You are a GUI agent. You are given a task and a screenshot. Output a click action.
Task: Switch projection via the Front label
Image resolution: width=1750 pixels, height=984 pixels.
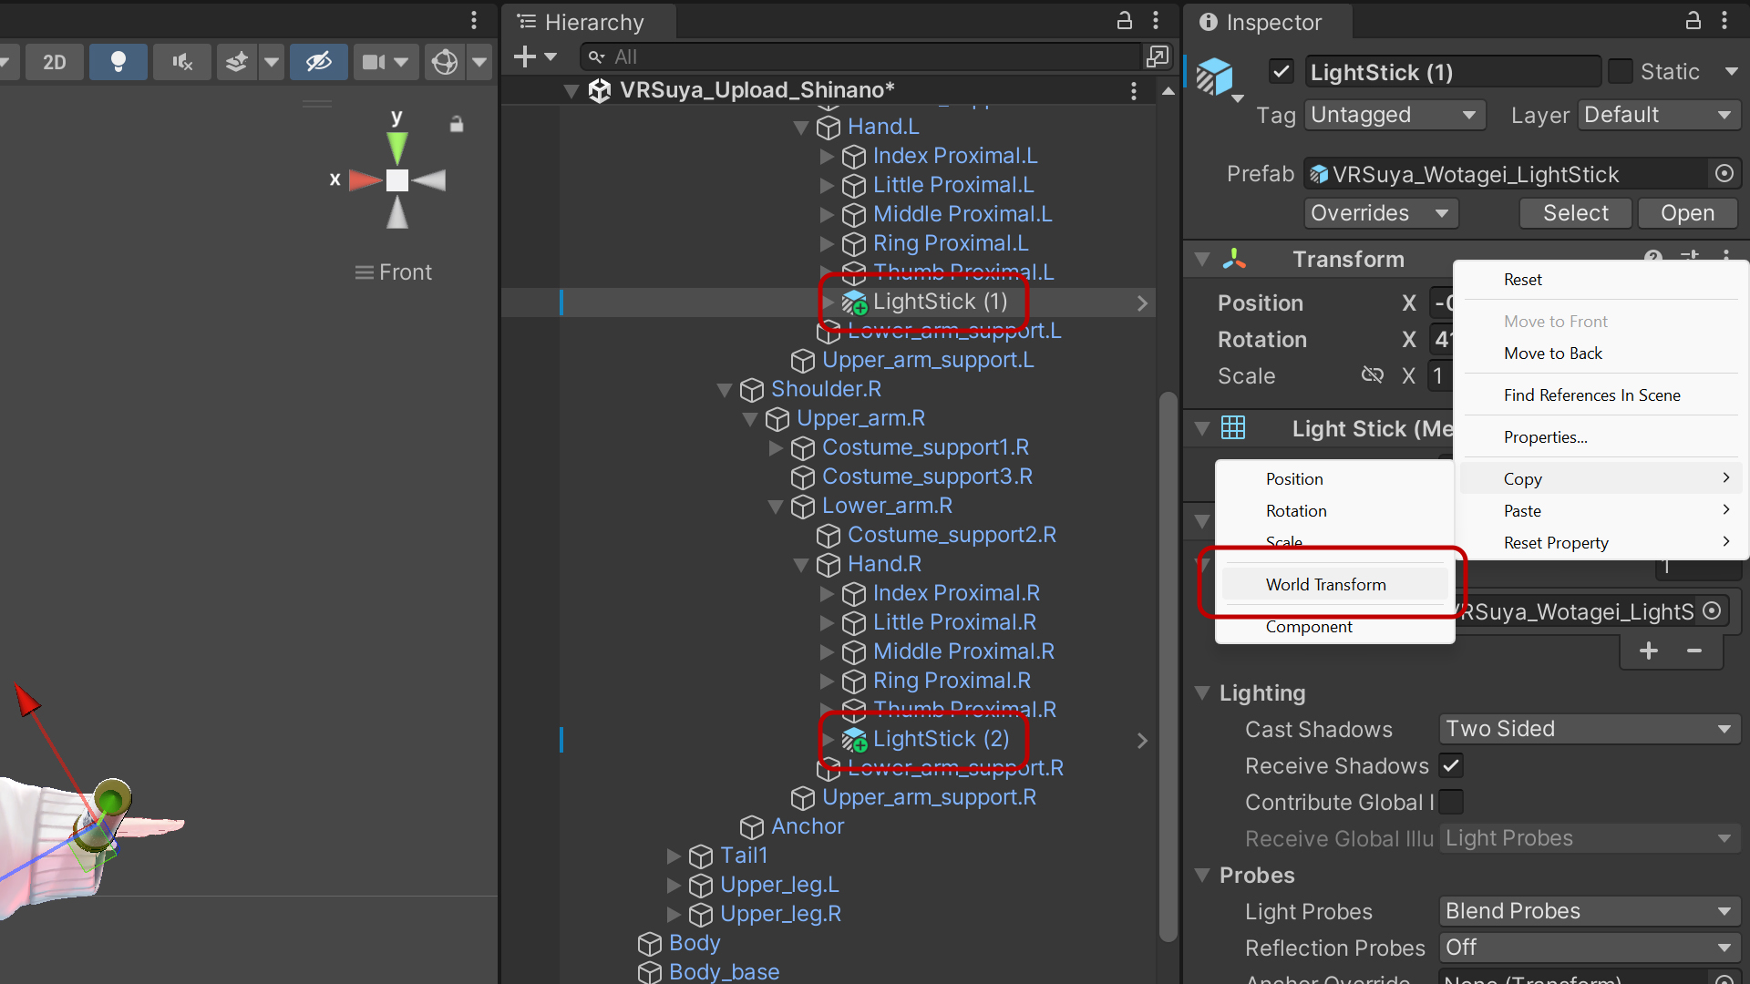click(406, 272)
